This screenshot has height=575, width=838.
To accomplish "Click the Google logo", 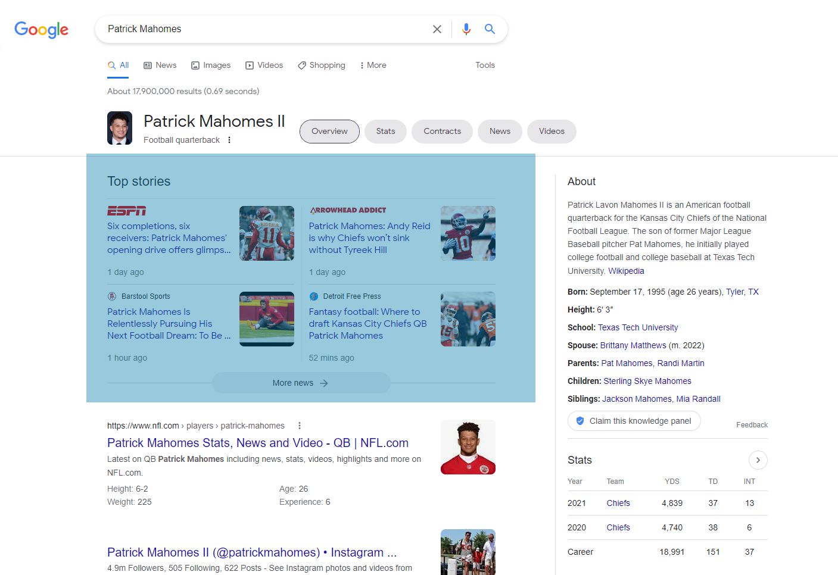I will click(41, 29).
